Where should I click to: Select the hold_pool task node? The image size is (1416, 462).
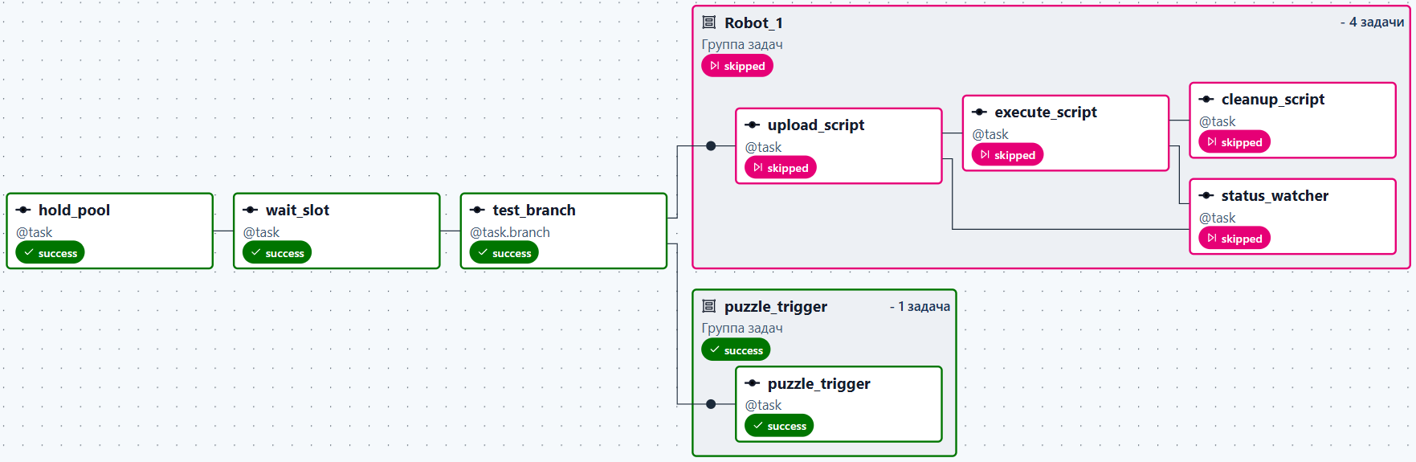coord(110,231)
